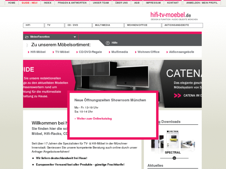Open IMPRESSUM page

pos(153,3)
